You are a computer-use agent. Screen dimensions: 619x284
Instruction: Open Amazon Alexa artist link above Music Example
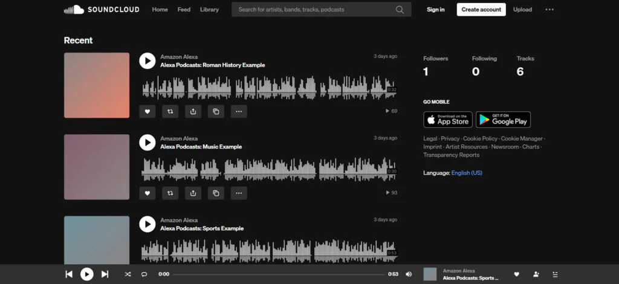[x=179, y=138]
